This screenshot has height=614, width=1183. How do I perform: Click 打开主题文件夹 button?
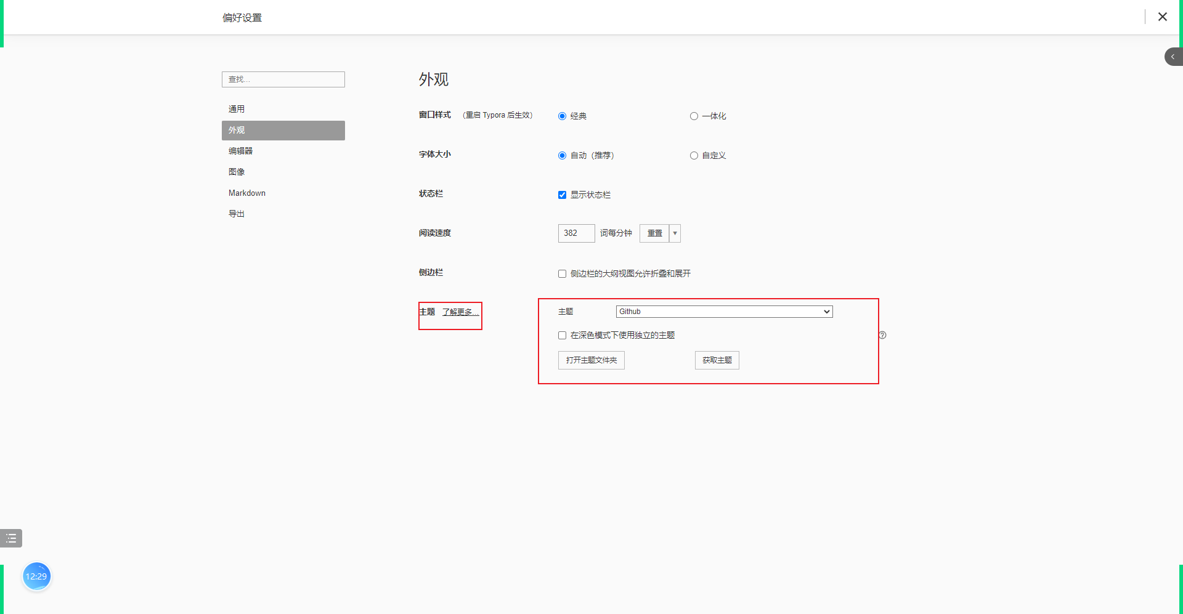point(591,360)
